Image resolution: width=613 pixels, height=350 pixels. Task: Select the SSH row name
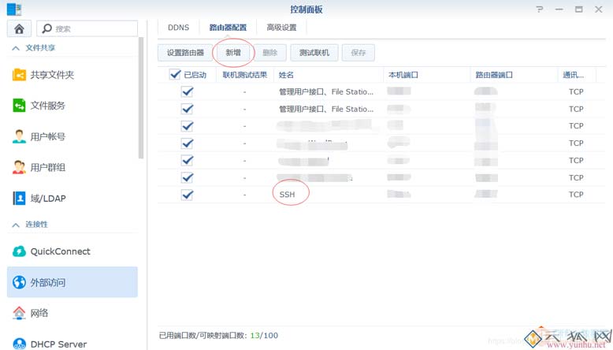(x=287, y=195)
